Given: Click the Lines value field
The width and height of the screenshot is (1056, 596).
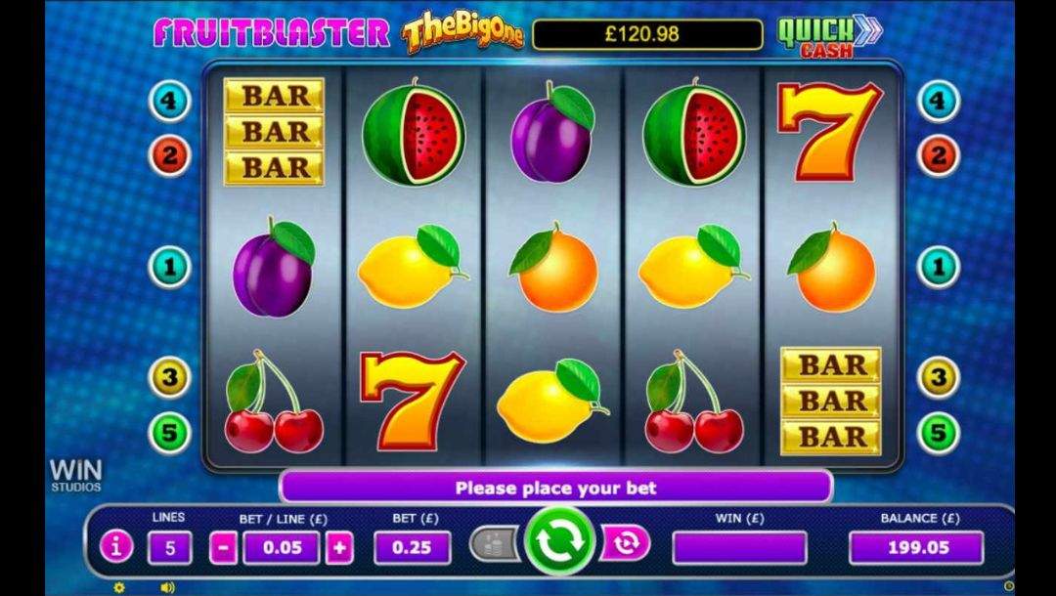Looking at the screenshot, I should pyautogui.click(x=170, y=548).
